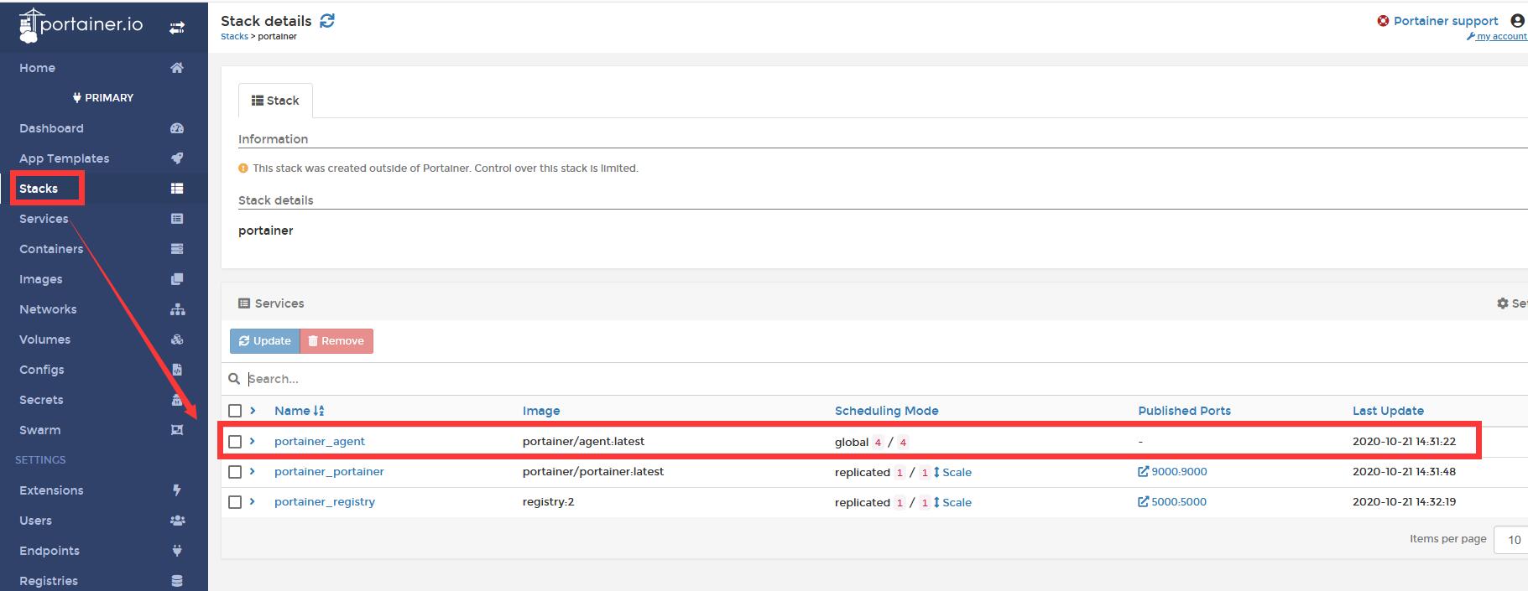Click the Services list icon in sidebar
This screenshot has width=1528, height=591.
pos(177,219)
